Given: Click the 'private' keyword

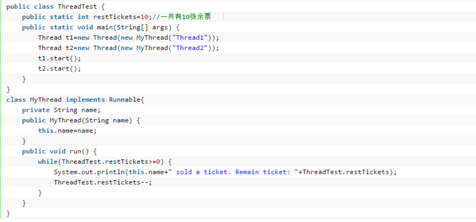Looking at the screenshot, I should click(x=36, y=110).
